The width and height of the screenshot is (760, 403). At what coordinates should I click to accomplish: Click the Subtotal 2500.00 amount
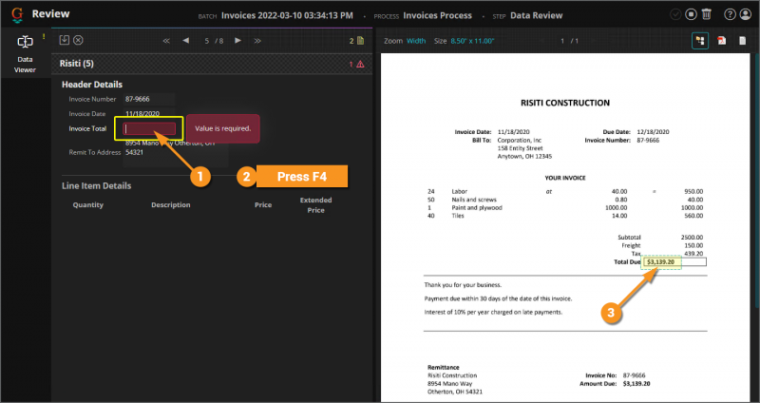[692, 238]
